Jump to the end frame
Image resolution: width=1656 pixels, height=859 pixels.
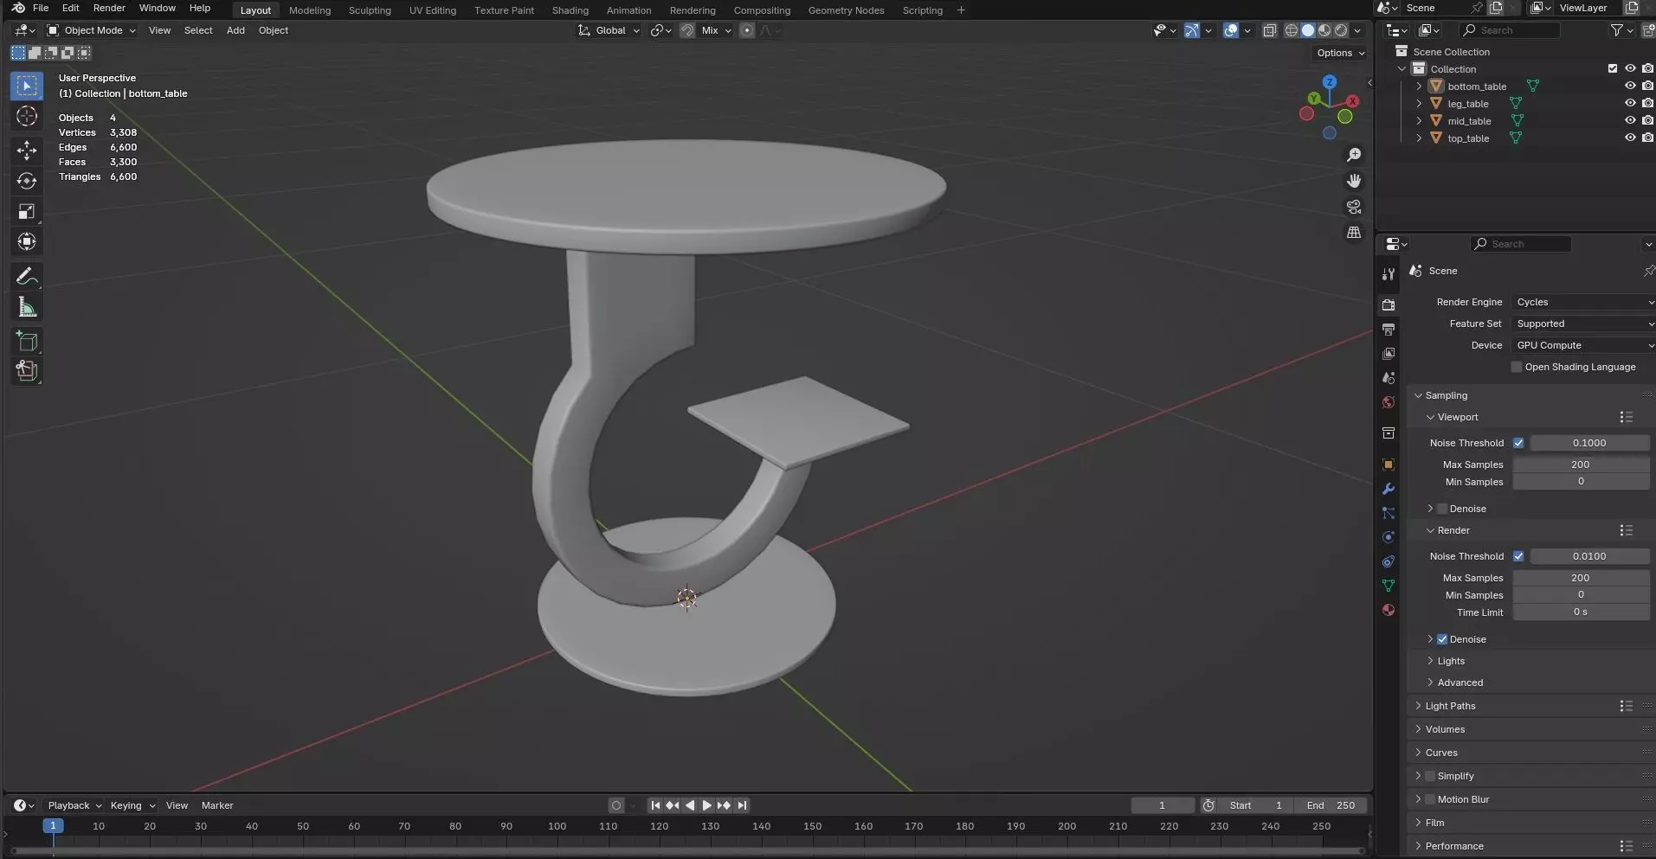pos(742,805)
